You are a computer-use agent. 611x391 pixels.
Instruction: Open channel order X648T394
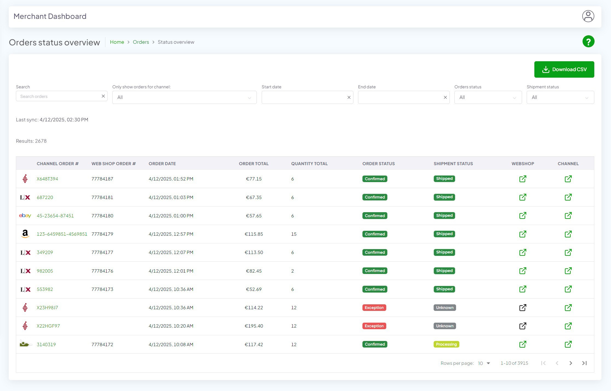pos(47,179)
